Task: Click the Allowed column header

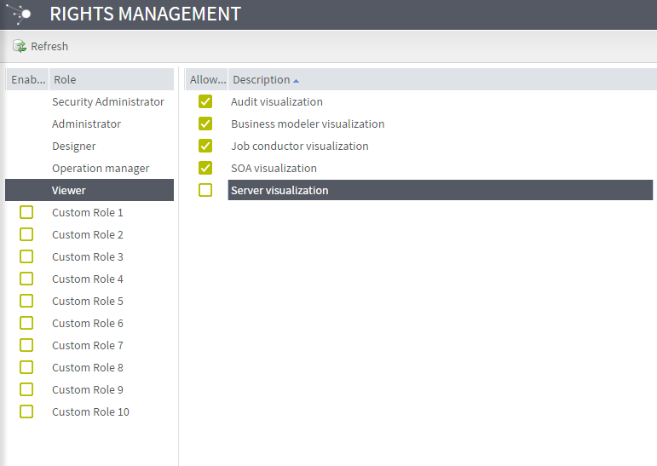Action: click(207, 79)
